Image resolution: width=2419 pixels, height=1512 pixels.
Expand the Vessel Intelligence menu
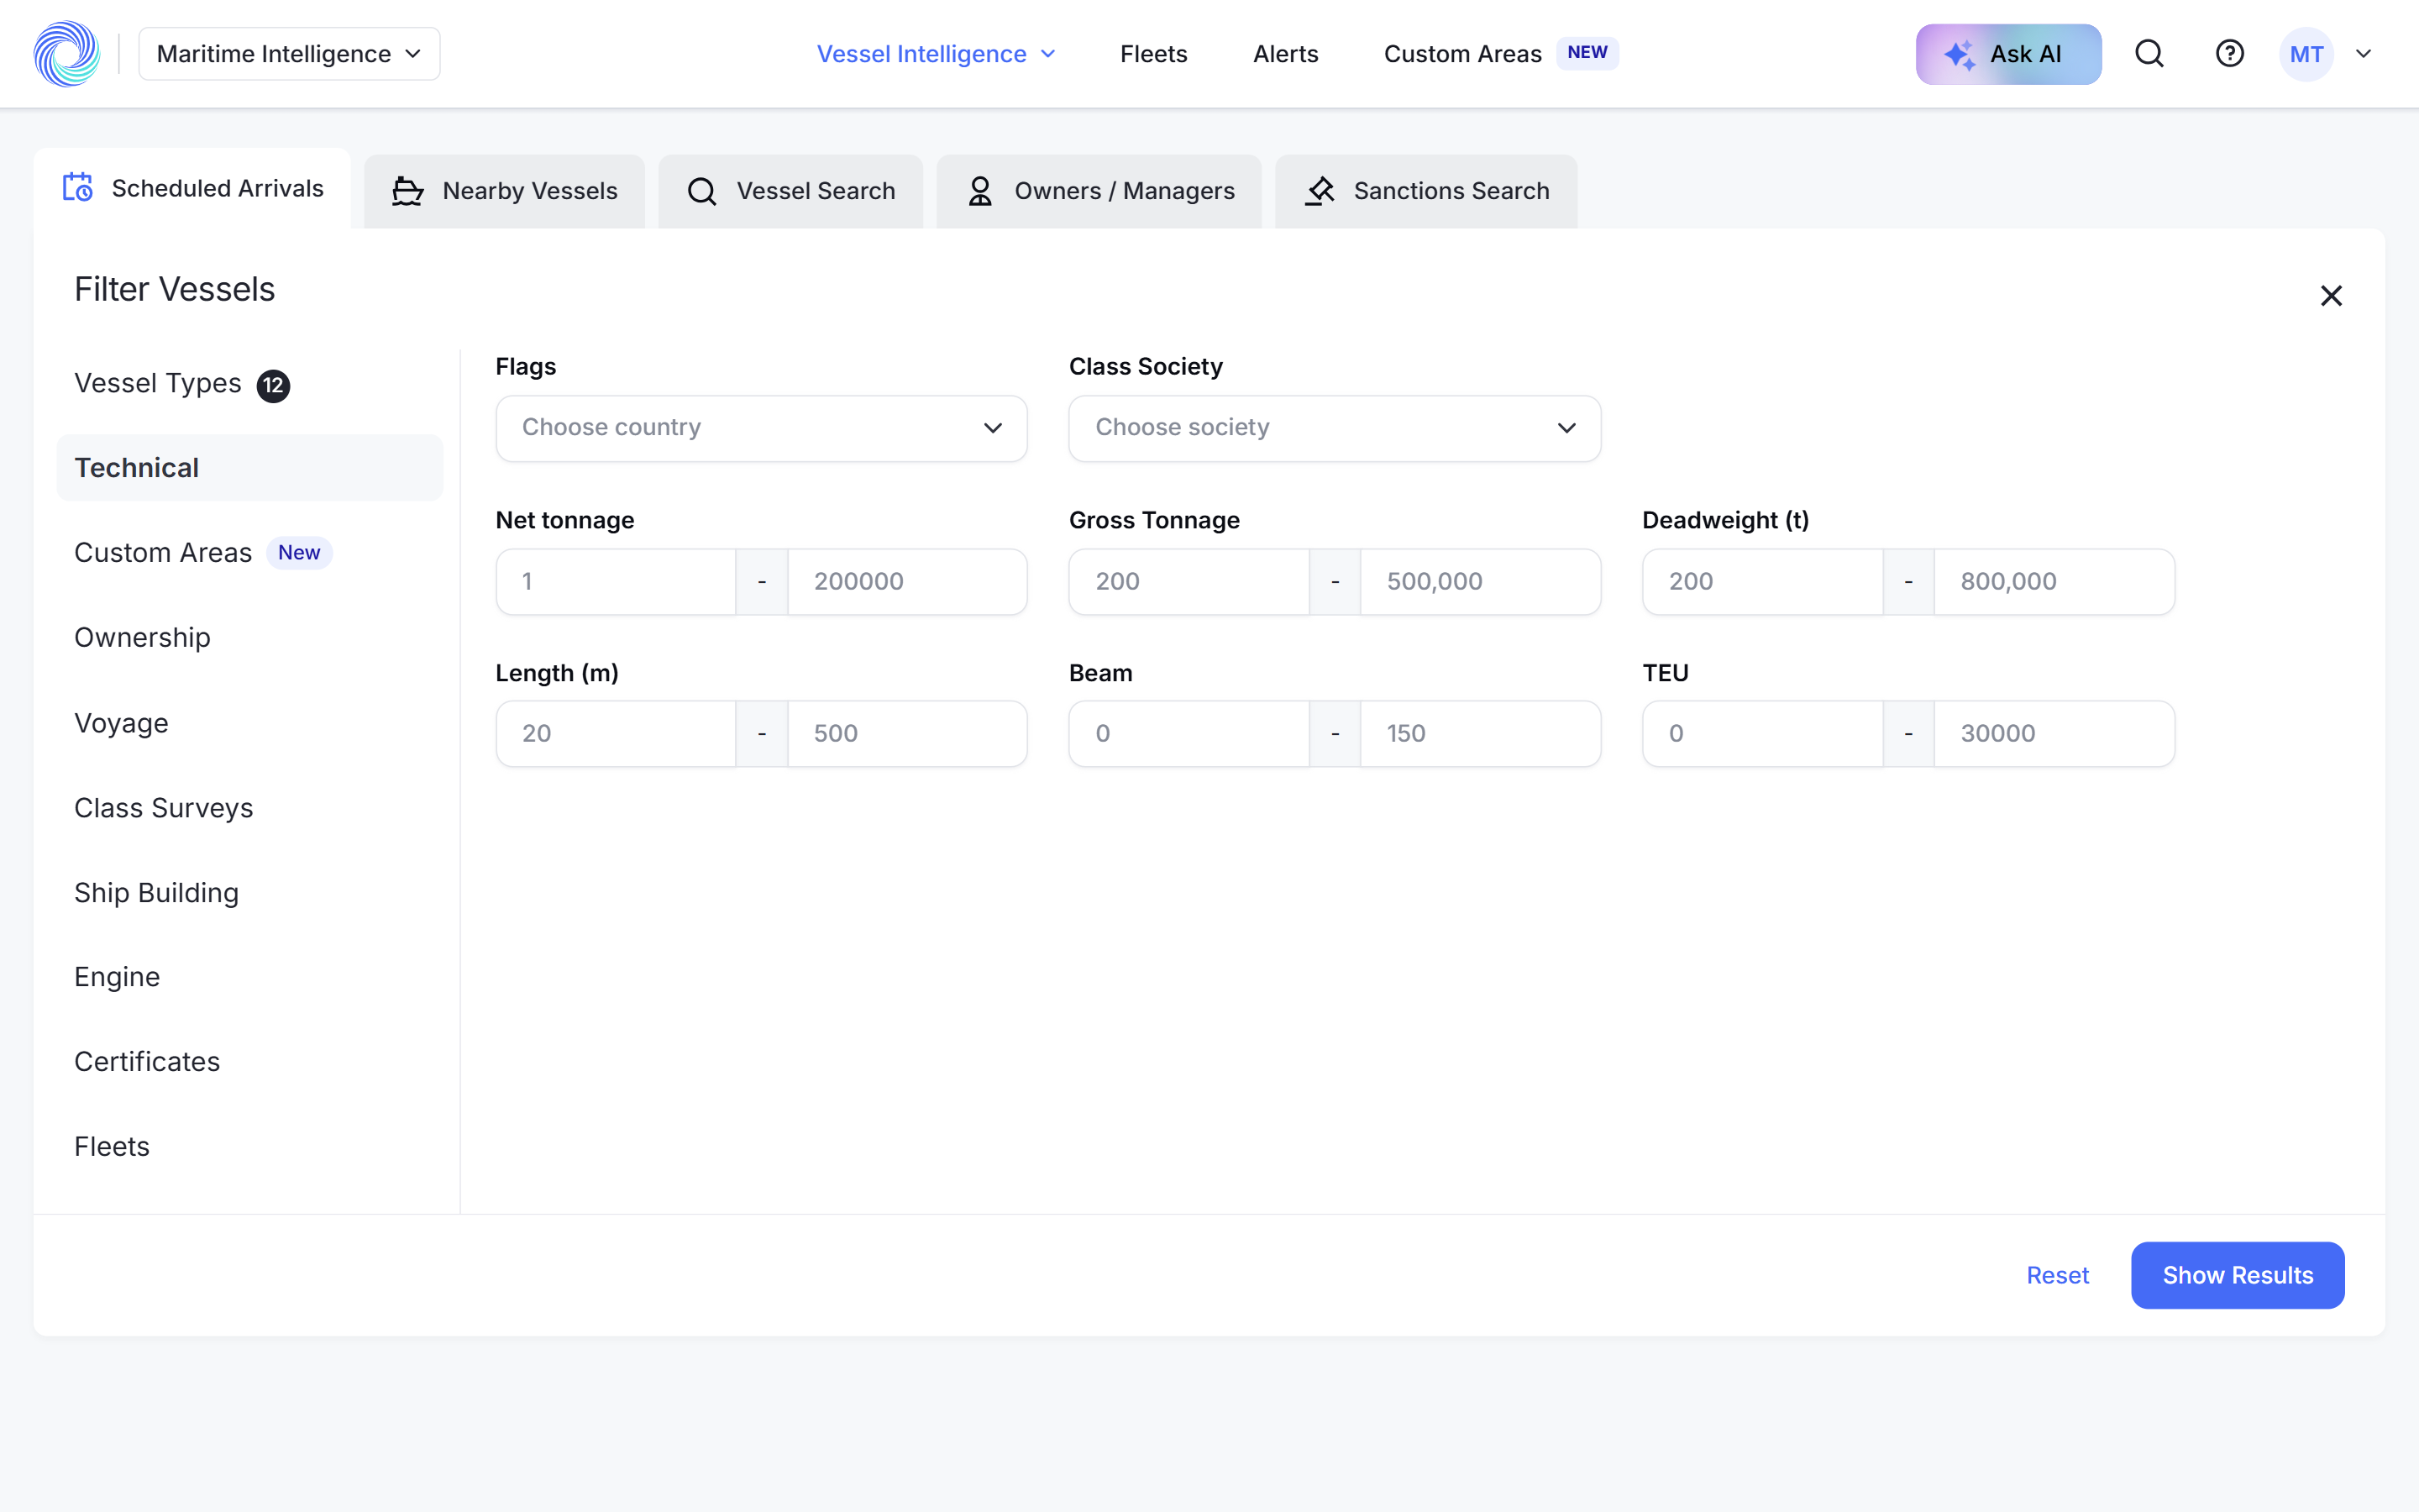click(x=936, y=54)
